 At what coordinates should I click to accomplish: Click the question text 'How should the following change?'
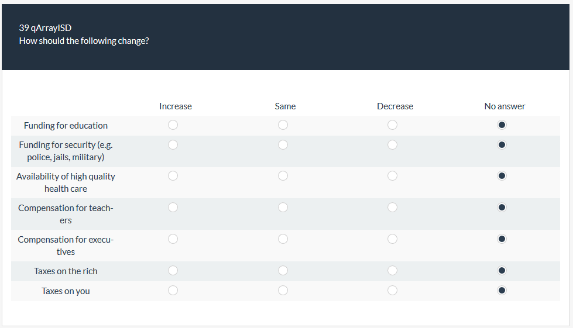pyautogui.click(x=84, y=41)
